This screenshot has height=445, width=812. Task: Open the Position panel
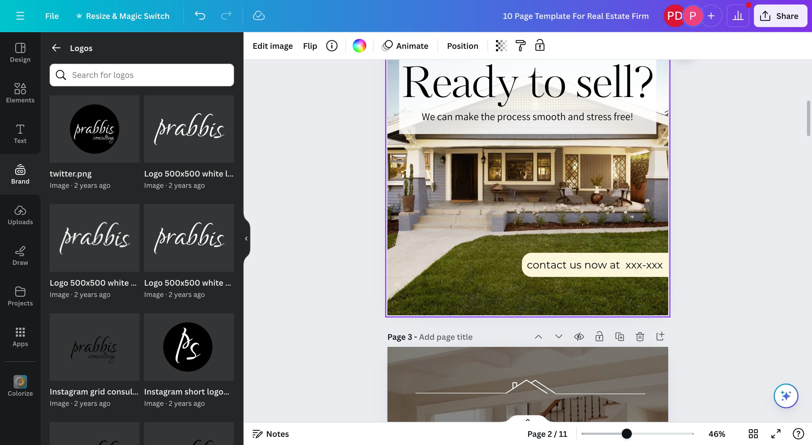pyautogui.click(x=462, y=46)
